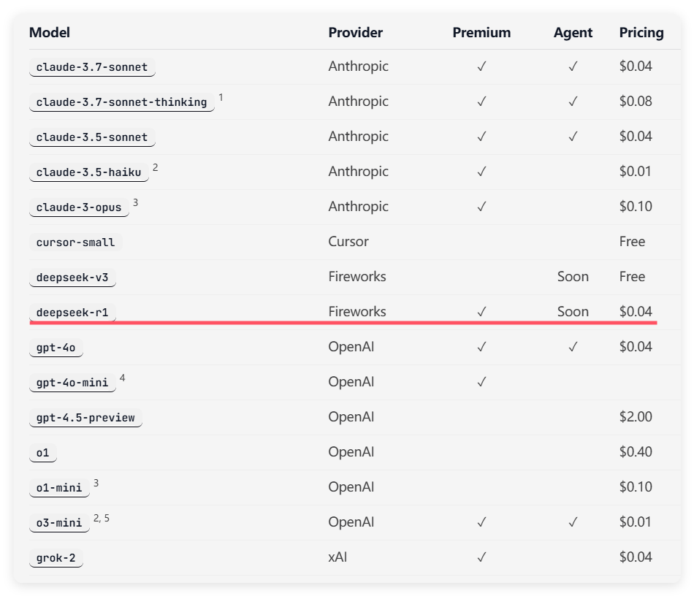Select the claude-3-opus model link
694x596 pixels.
click(79, 207)
